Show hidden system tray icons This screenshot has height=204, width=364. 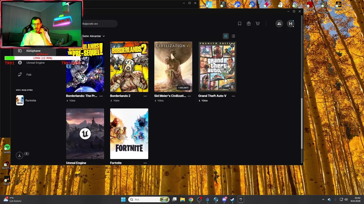coord(323,199)
